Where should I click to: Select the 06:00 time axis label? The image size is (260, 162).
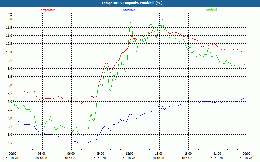click(71, 154)
